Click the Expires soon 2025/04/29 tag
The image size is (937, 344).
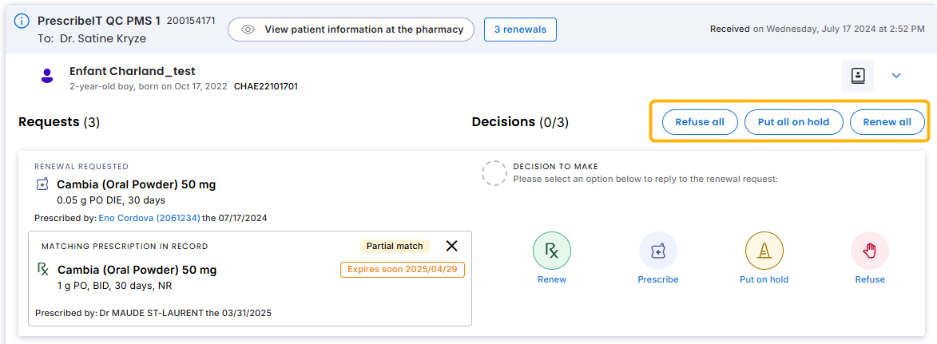coord(402,269)
